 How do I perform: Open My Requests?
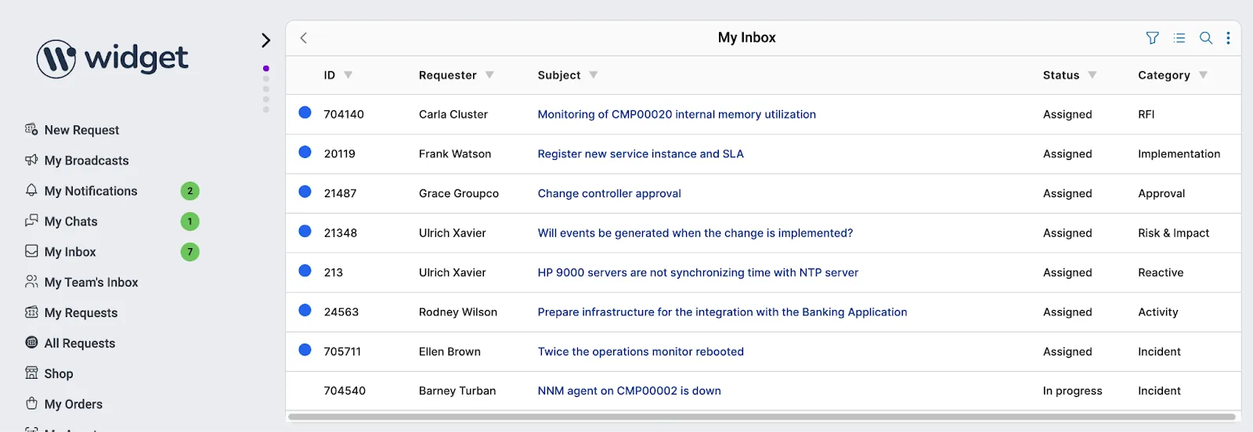tap(81, 313)
